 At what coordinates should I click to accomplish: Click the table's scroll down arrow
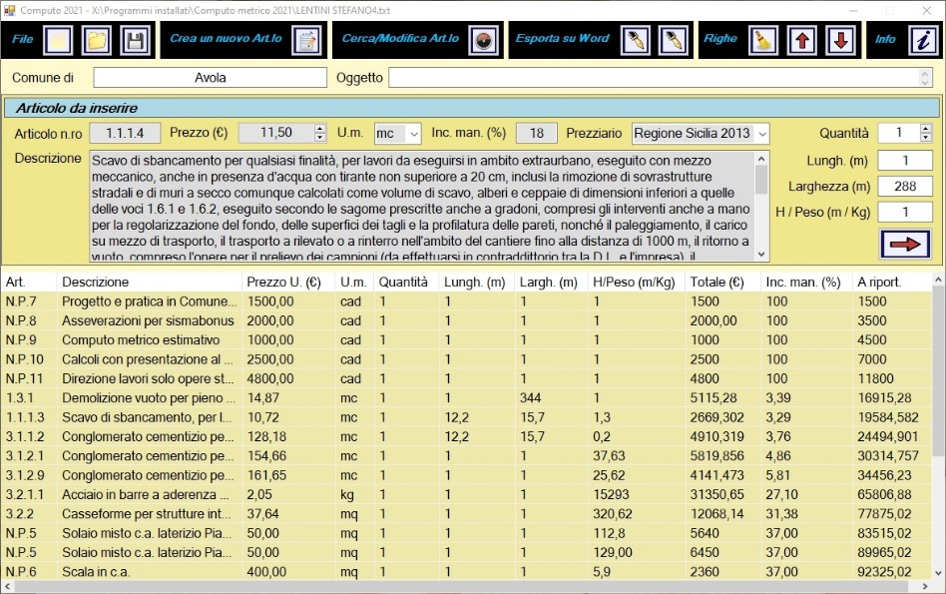938,573
